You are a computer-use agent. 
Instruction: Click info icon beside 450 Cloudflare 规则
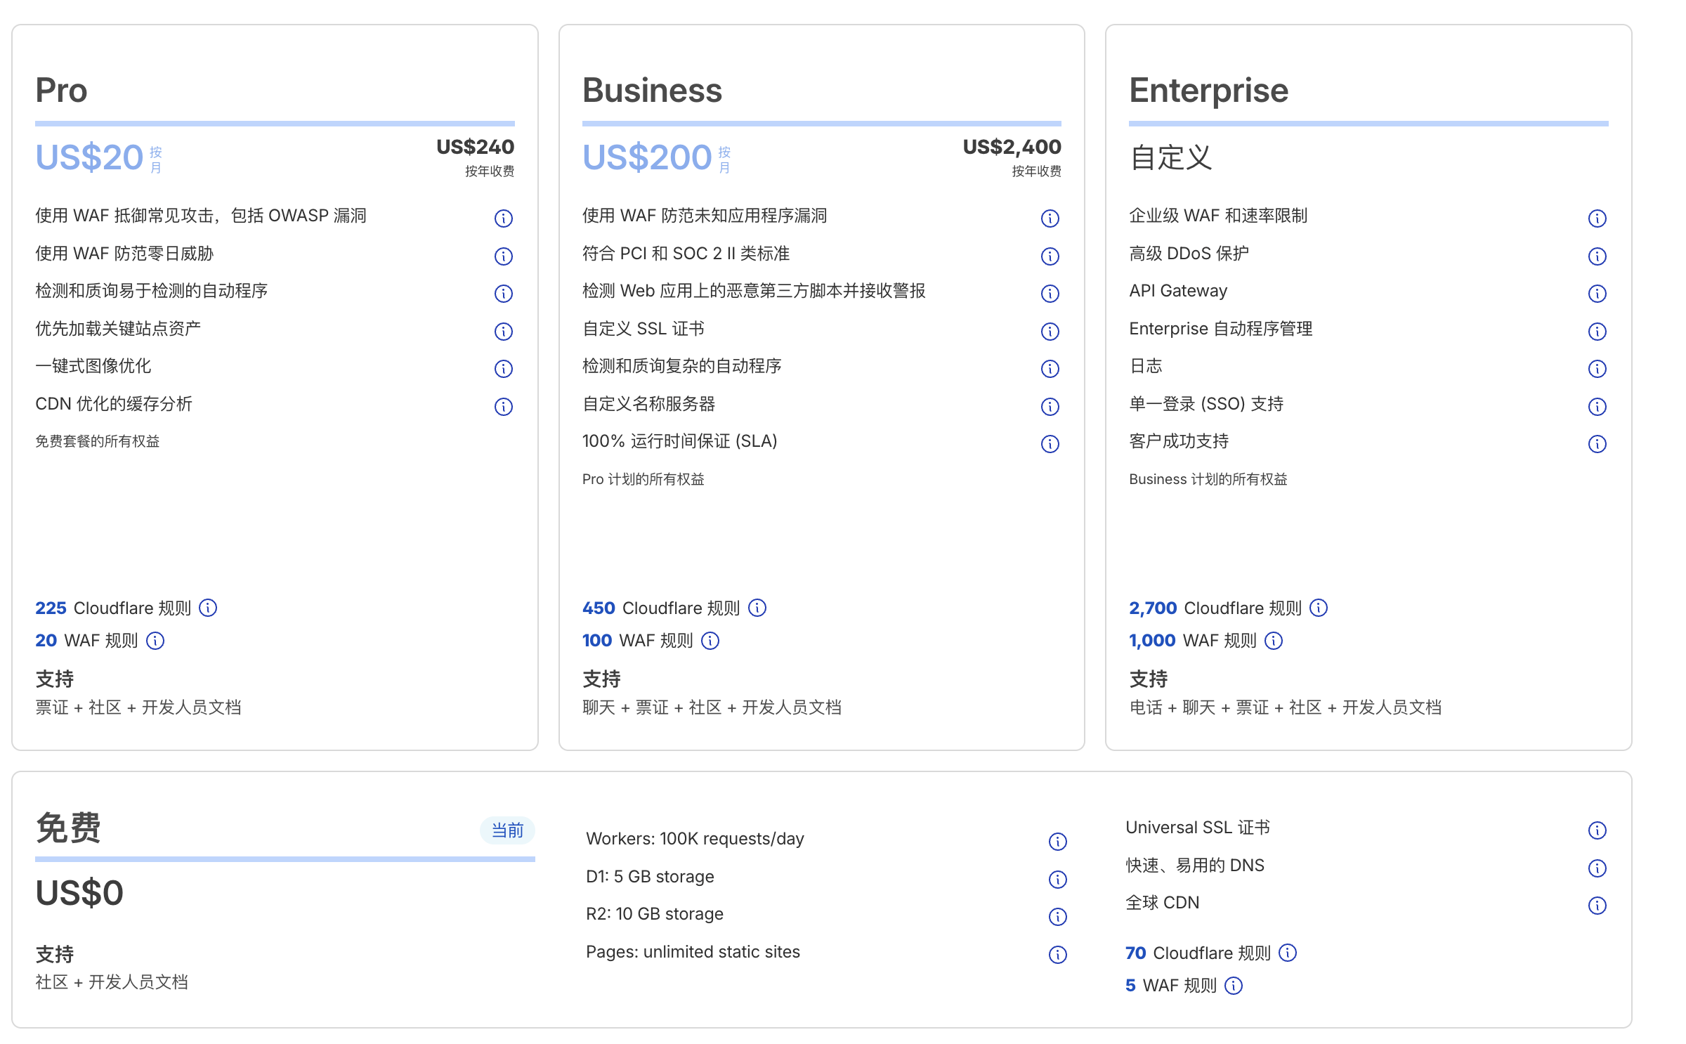(x=757, y=608)
